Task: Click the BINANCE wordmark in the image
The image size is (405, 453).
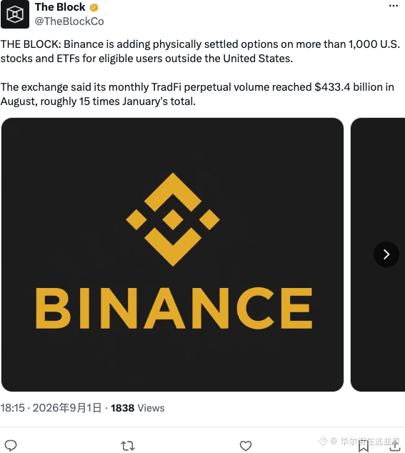Action: click(x=174, y=308)
